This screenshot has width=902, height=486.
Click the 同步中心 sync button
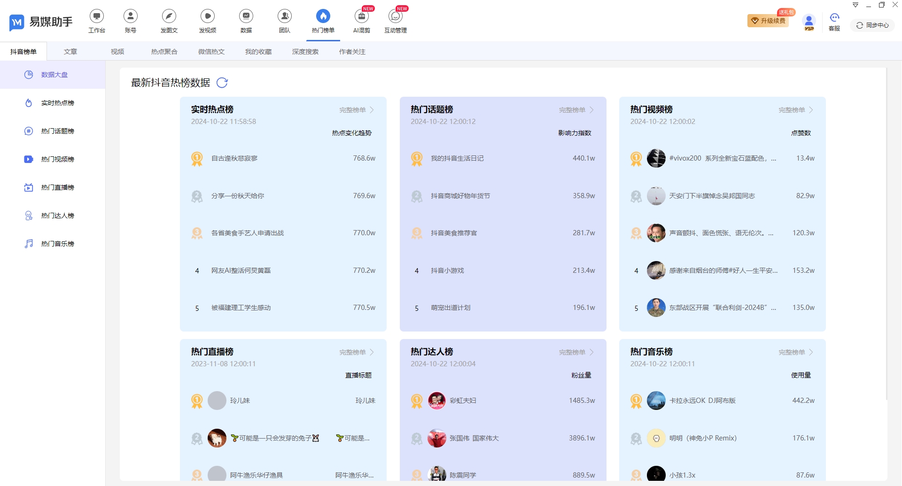coord(872,25)
